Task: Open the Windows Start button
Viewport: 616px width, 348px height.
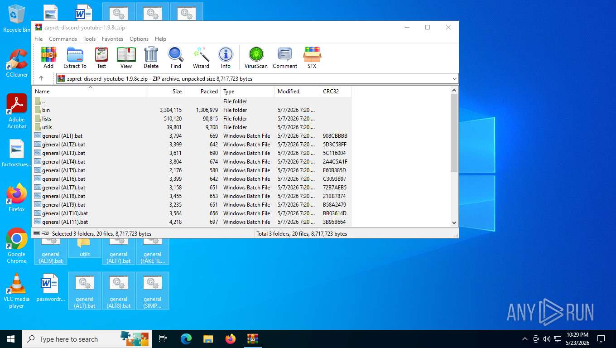Action: click(x=11, y=339)
